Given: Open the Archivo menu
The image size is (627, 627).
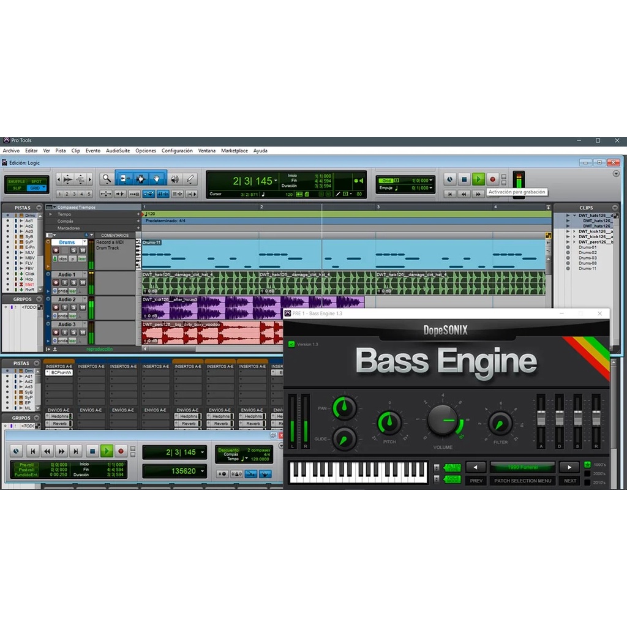Looking at the screenshot, I should pos(11,151).
